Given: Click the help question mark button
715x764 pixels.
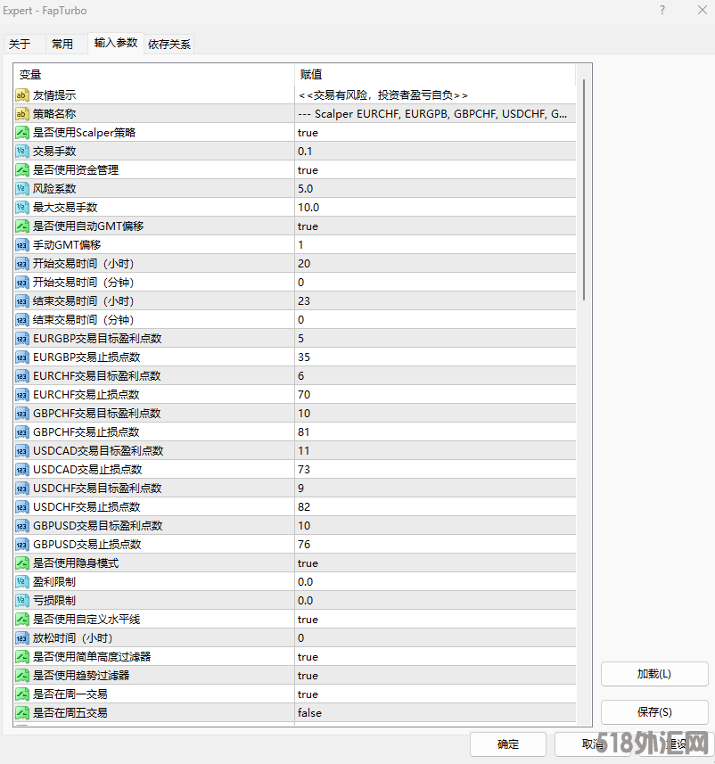Looking at the screenshot, I should pyautogui.click(x=662, y=10).
